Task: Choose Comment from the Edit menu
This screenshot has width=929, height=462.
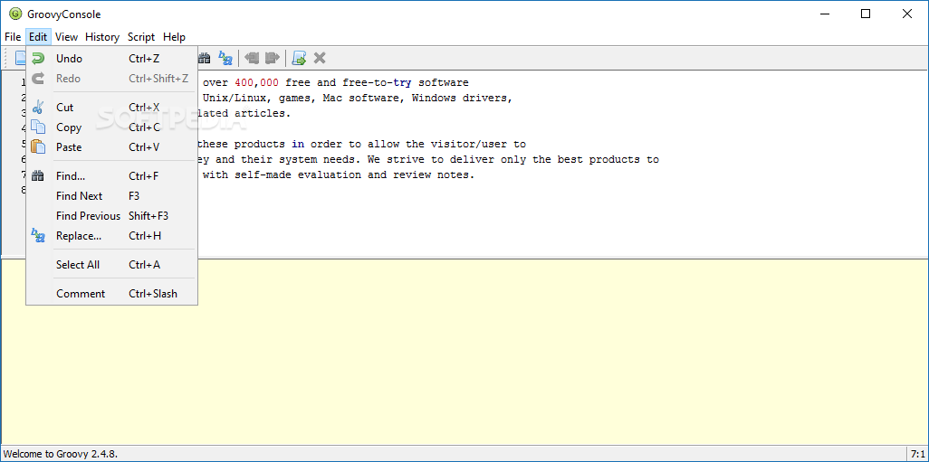Action: (x=111, y=294)
